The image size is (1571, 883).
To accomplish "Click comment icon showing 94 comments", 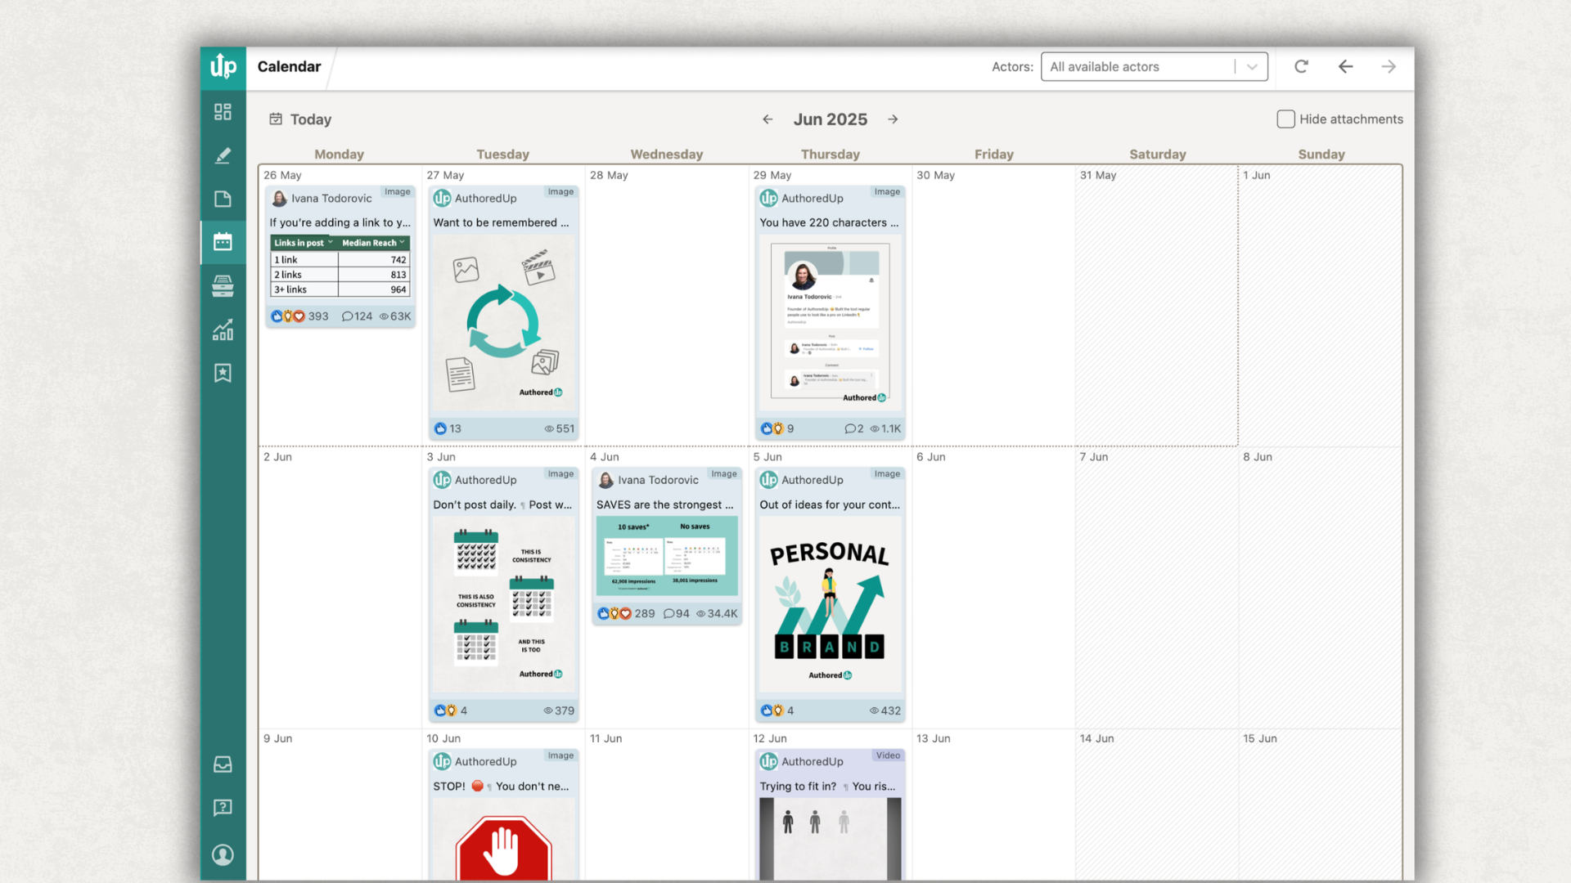I will coord(669,614).
